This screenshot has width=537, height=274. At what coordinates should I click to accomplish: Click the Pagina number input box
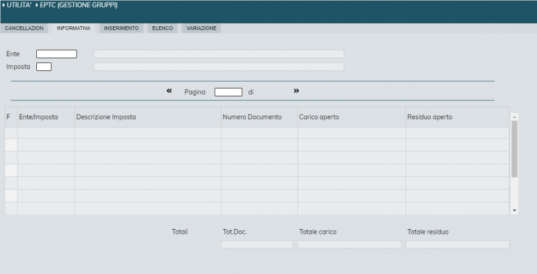click(x=228, y=92)
